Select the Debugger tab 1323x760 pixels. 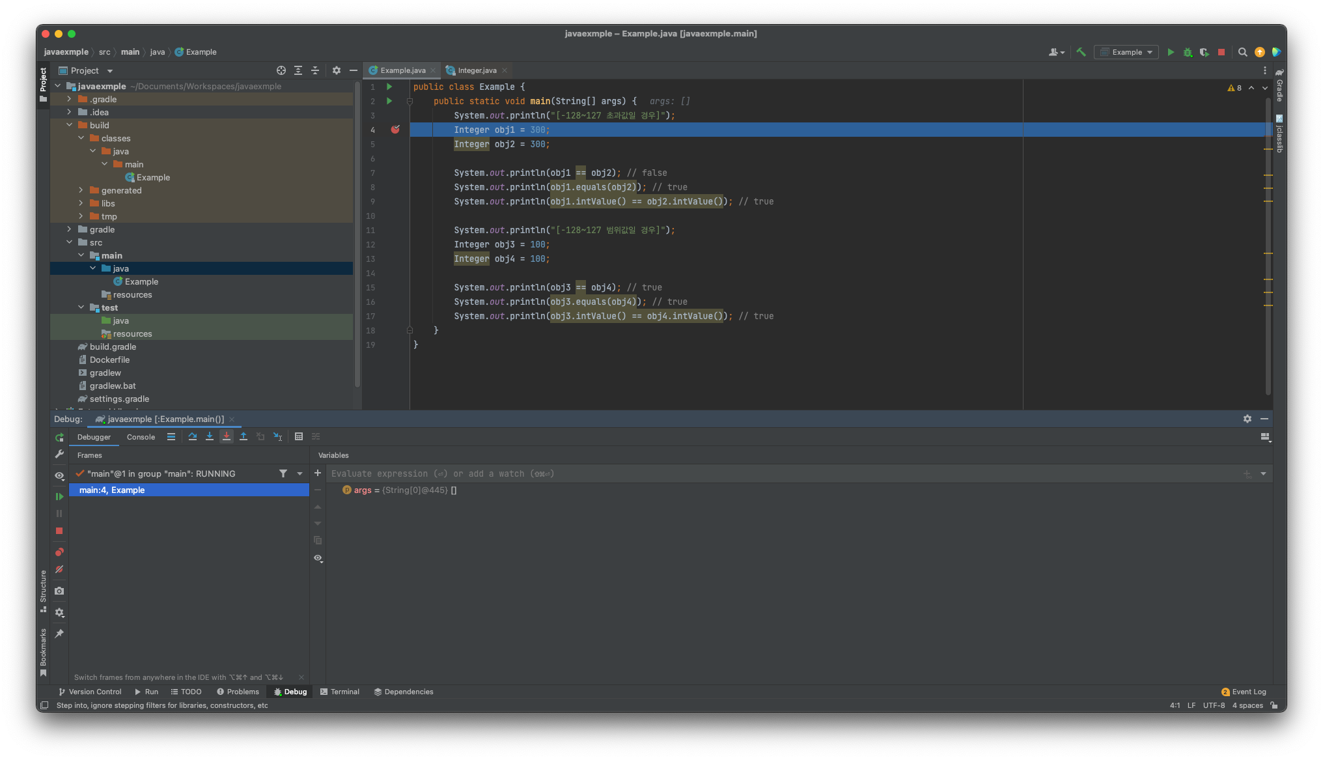click(94, 437)
